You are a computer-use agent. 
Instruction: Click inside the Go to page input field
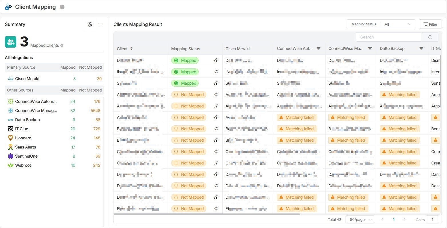point(432,219)
